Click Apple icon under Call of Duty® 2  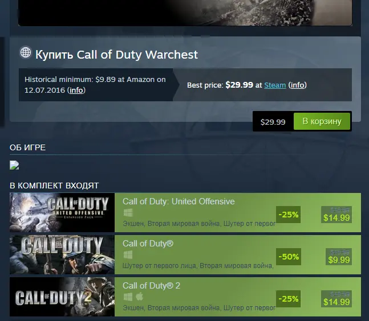point(140,297)
